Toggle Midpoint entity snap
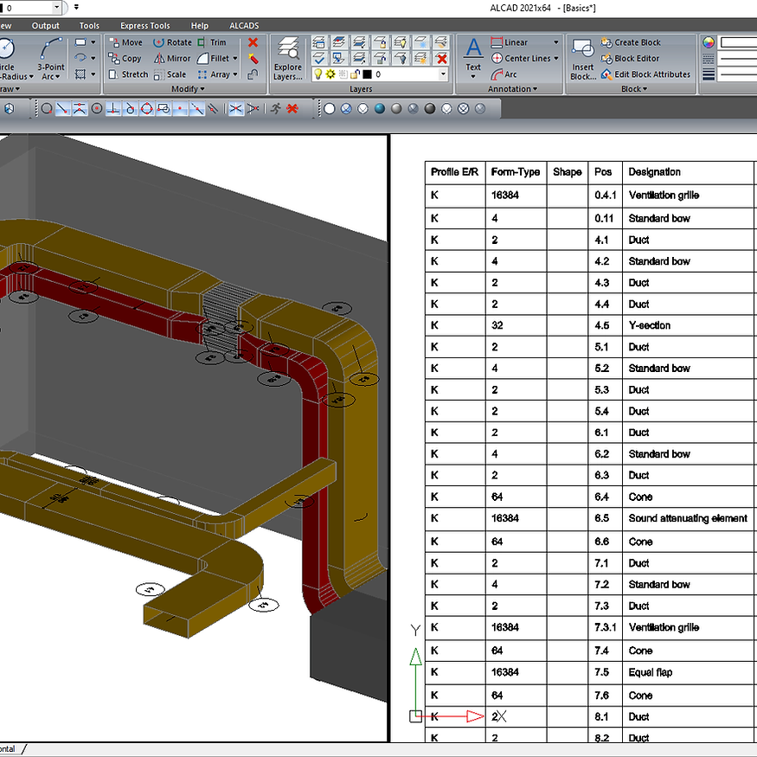Viewport: 757px width, 757px height. pyautogui.click(x=80, y=109)
